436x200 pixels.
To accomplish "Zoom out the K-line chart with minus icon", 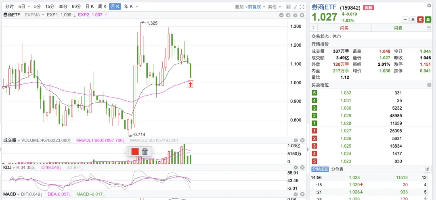I will (282, 15).
